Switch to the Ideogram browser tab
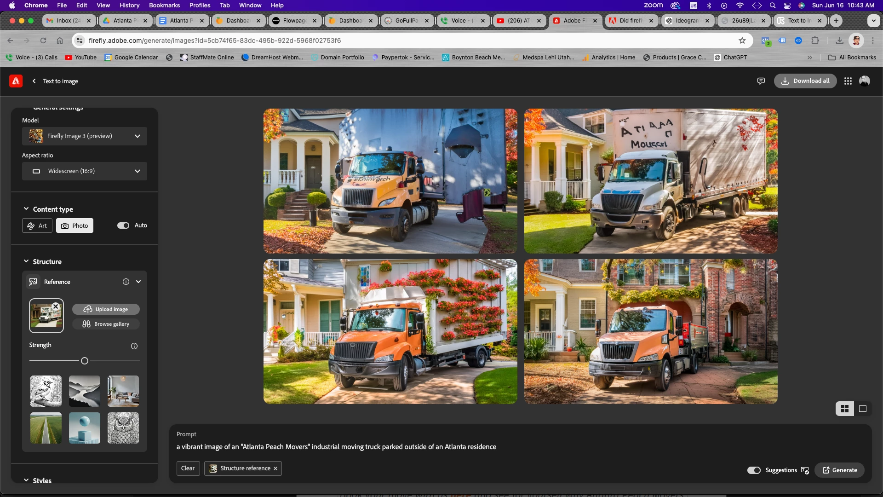883x497 pixels. (686, 21)
